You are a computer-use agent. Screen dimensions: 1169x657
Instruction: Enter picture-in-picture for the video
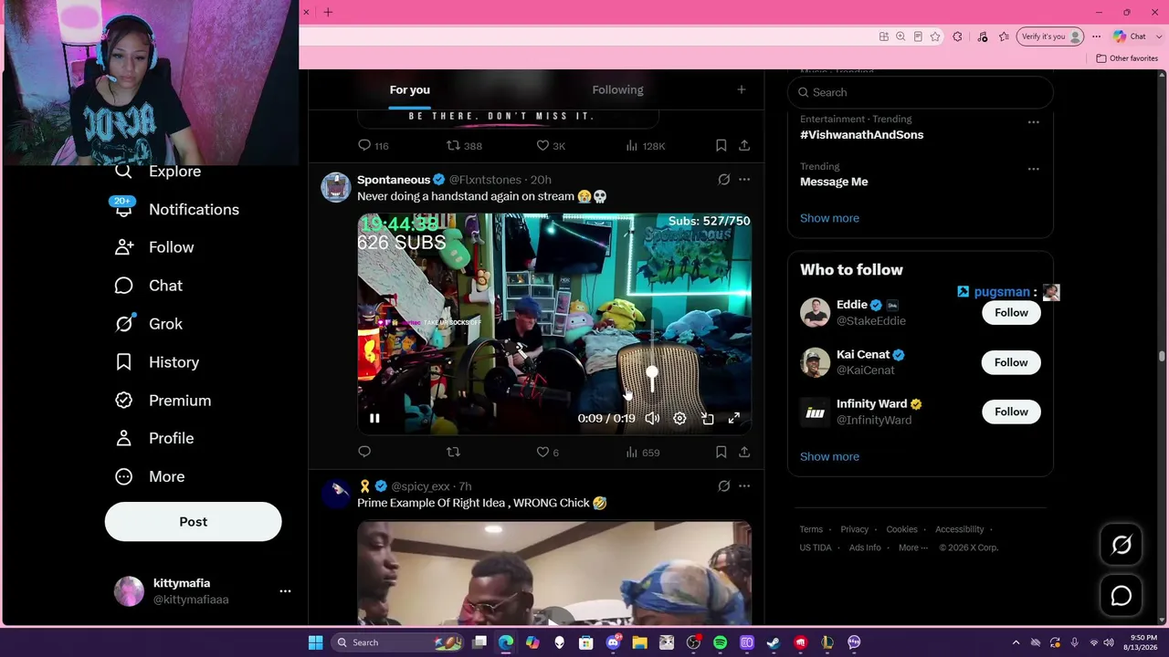(707, 418)
